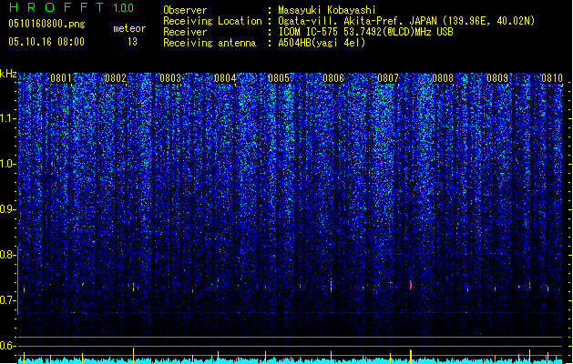The width and height of the screenshot is (573, 364).
Task: Click the 0.6 kHz axis label
Action: (8, 346)
